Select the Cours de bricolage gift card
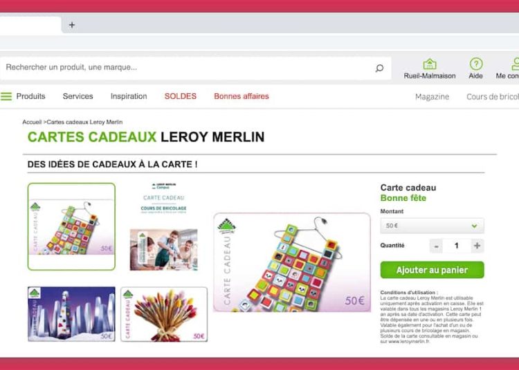 click(164, 226)
